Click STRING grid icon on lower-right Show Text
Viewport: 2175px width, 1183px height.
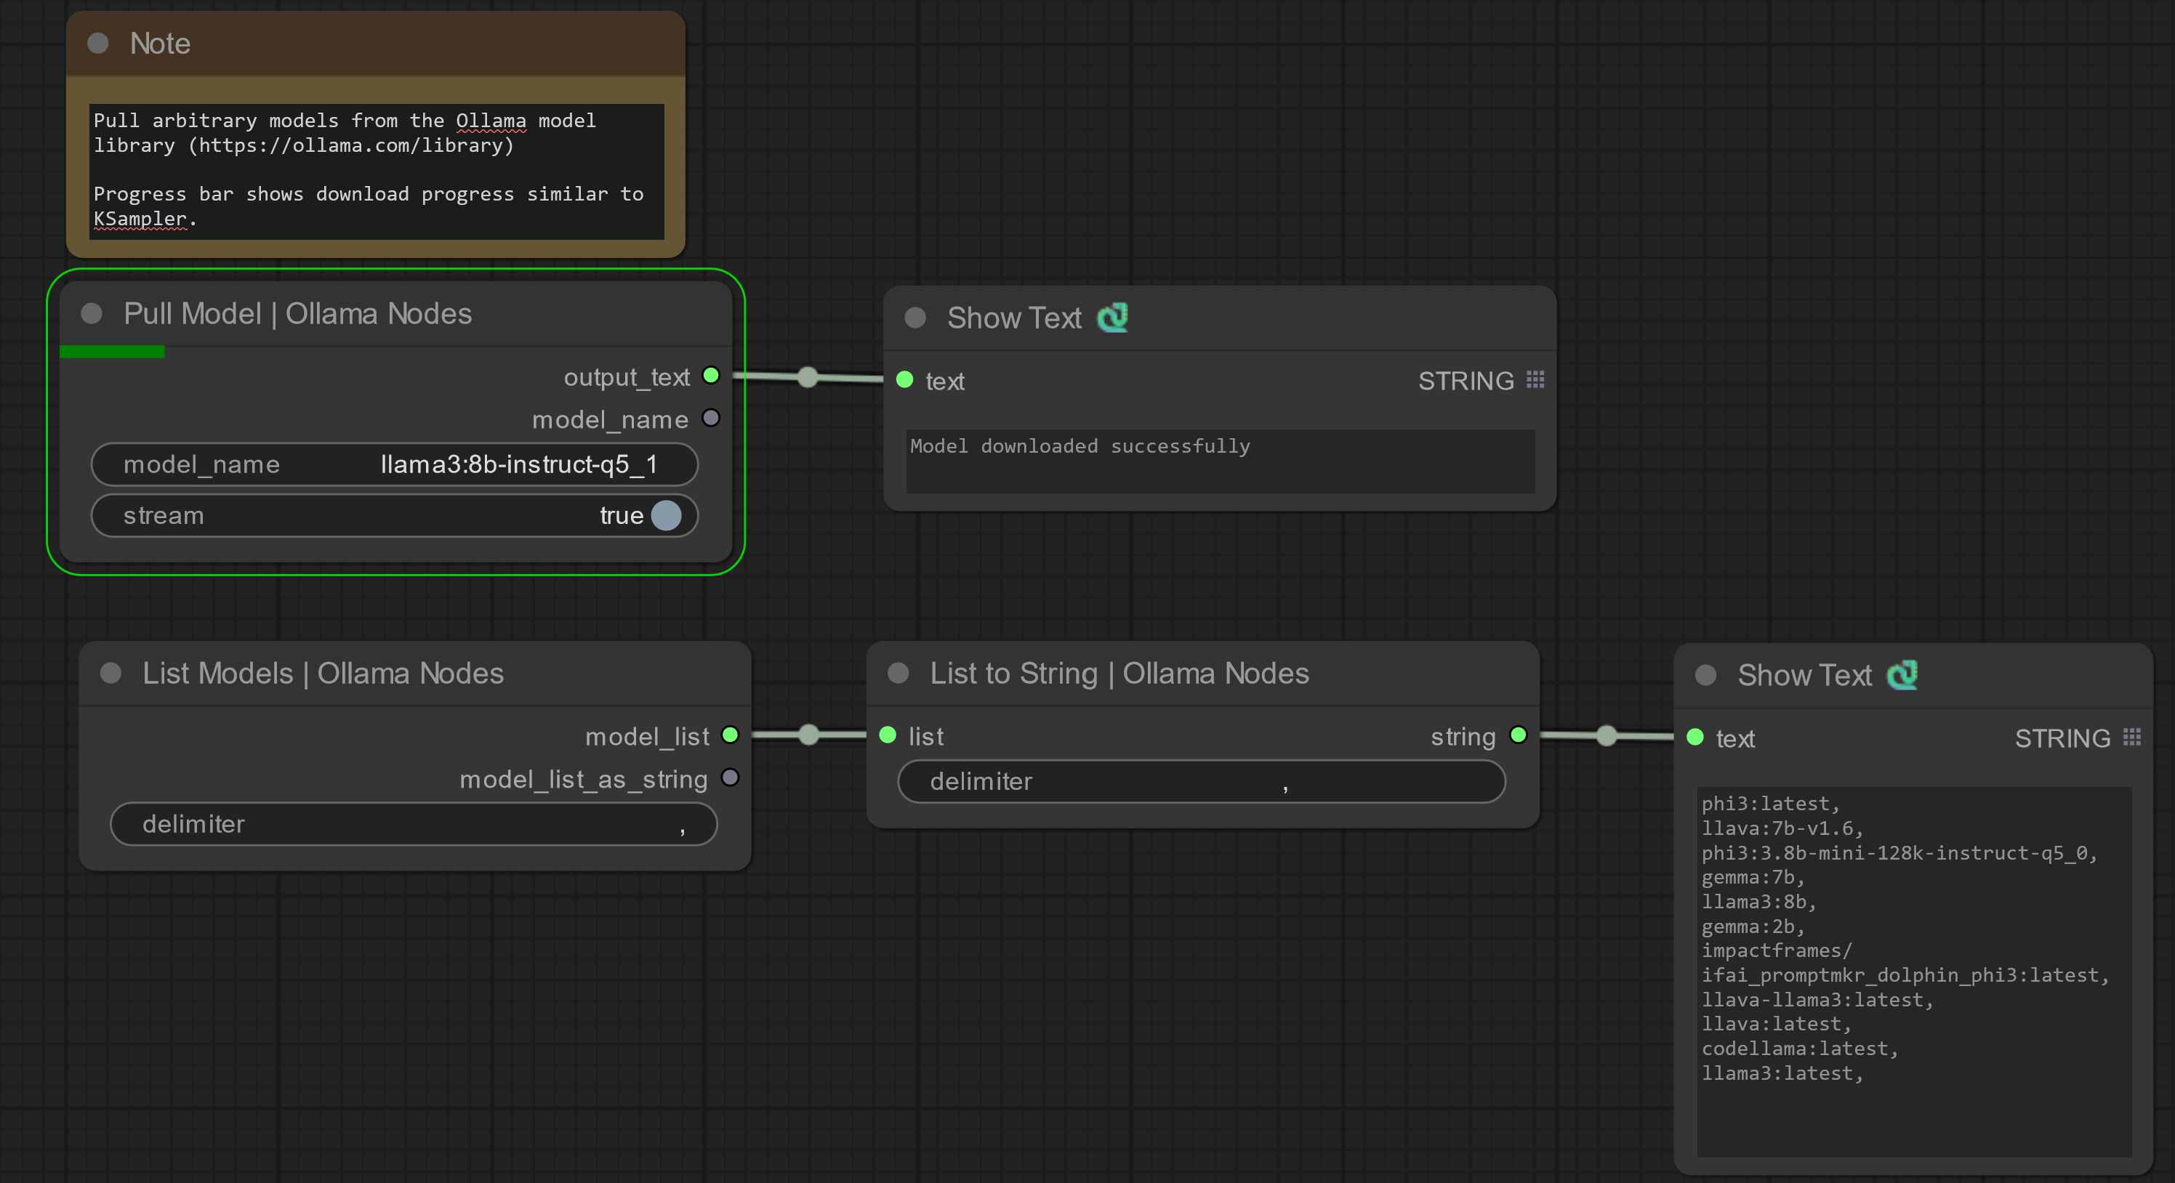click(x=2132, y=738)
